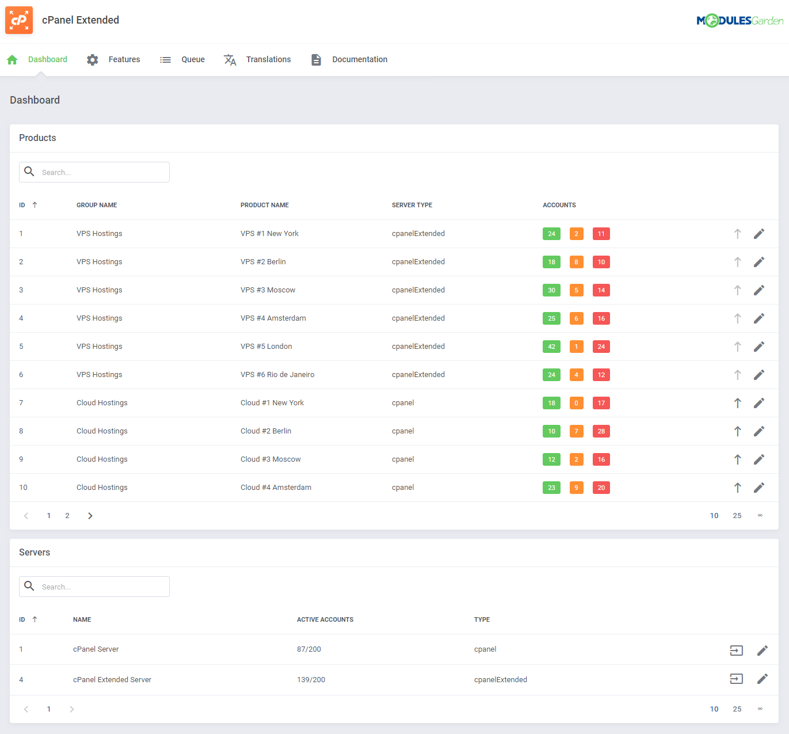The width and height of the screenshot is (789, 734).
Task: Open the Documentation tab
Action: 360,59
